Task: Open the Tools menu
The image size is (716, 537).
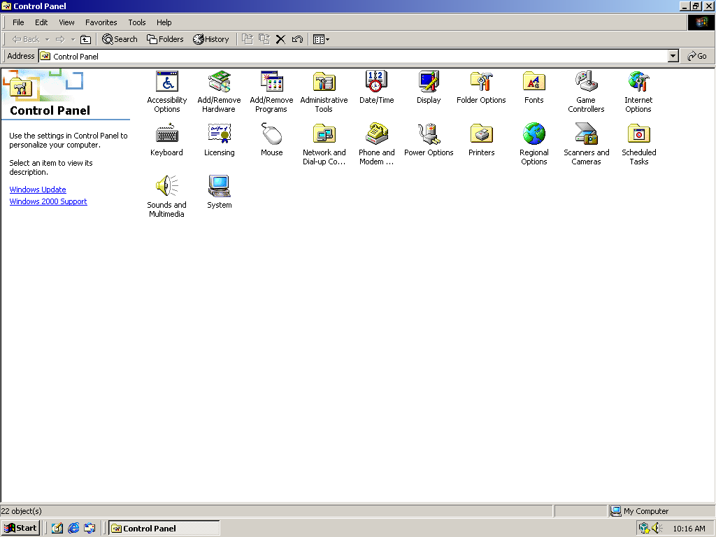Action: click(136, 22)
